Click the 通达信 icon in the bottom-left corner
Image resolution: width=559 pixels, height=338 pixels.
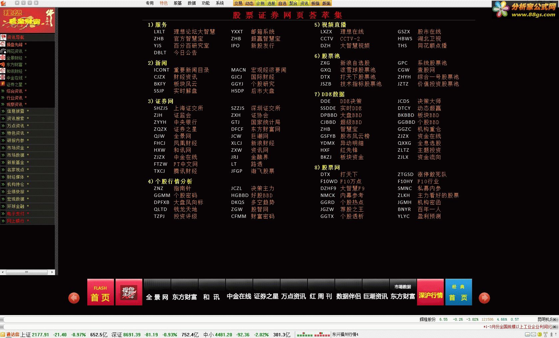coord(3,334)
